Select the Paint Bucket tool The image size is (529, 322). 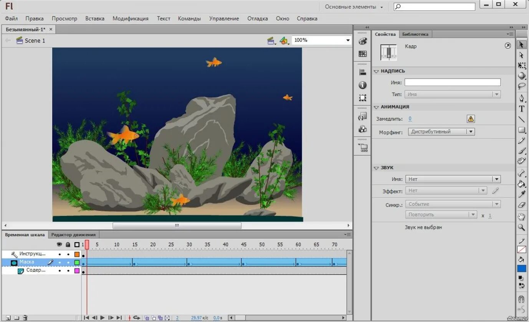(521, 184)
